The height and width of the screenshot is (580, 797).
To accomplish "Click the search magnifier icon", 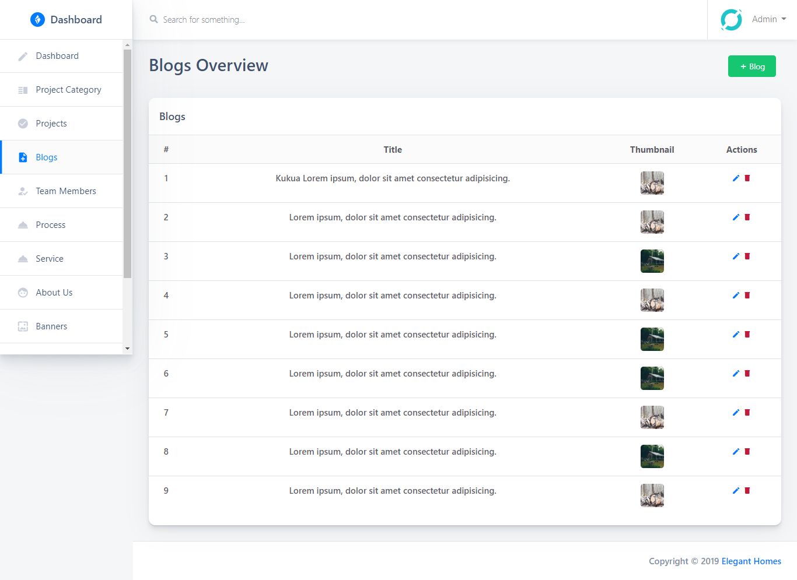I will pos(153,20).
